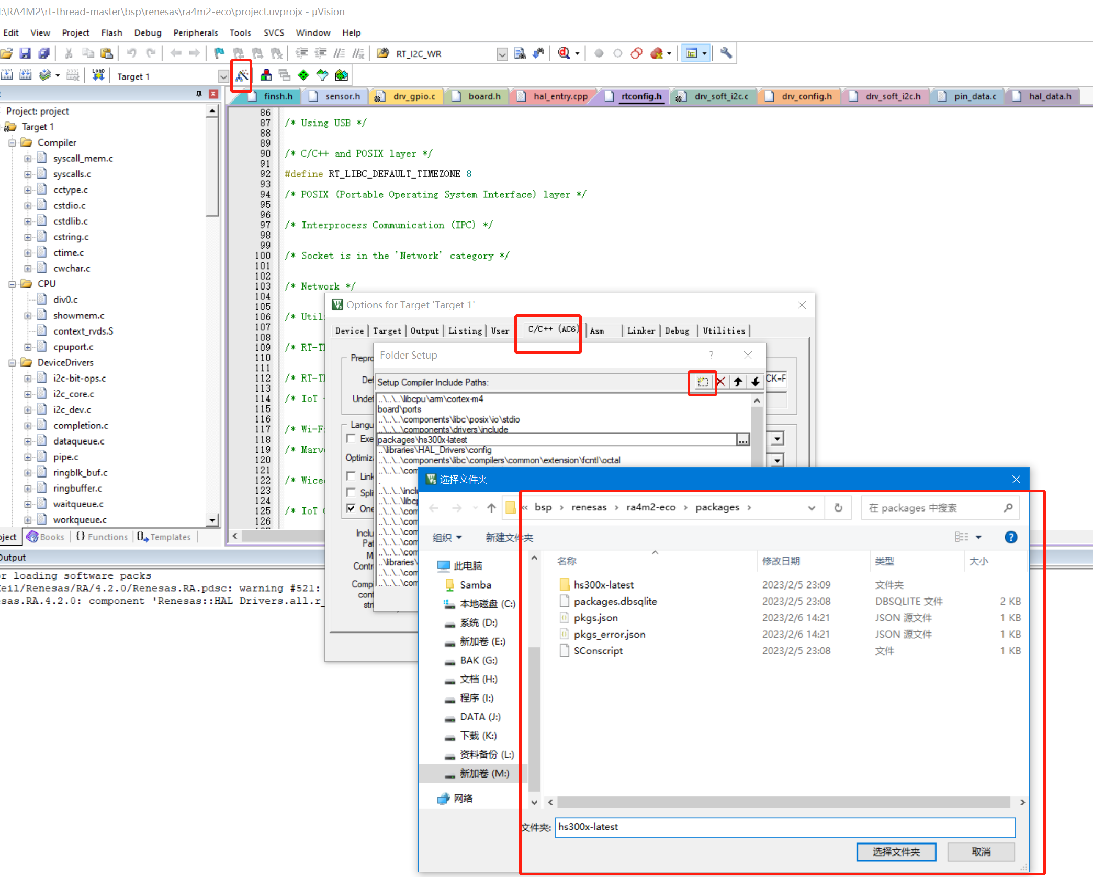Collapse the DeviceDrivers group in project tree
The height and width of the screenshot is (877, 1093).
[12, 363]
